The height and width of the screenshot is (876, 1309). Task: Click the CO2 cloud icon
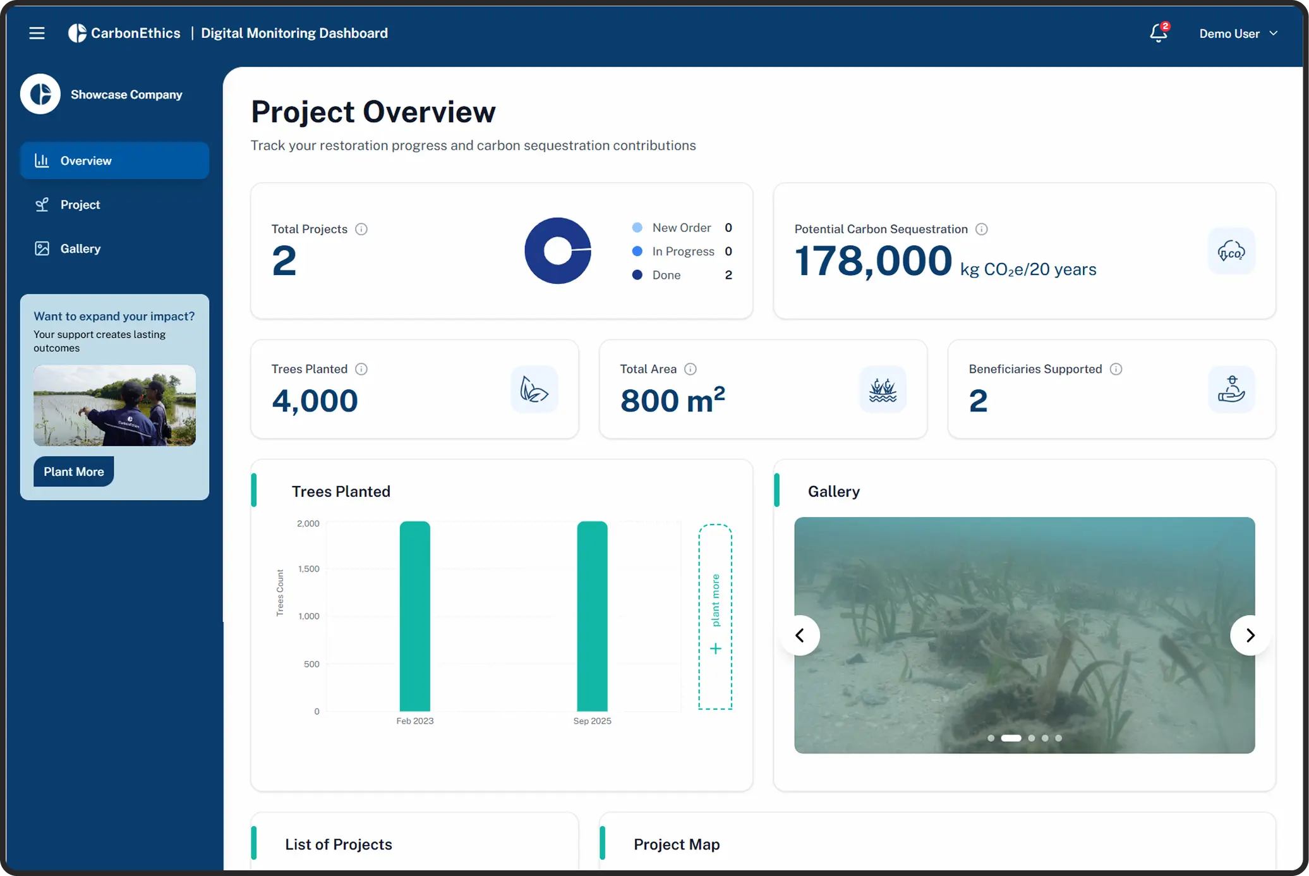tap(1231, 251)
